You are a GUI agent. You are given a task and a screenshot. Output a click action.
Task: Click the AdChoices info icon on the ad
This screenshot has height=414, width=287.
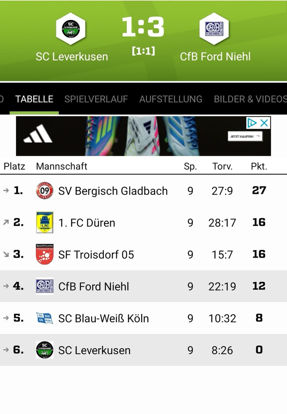(252, 123)
